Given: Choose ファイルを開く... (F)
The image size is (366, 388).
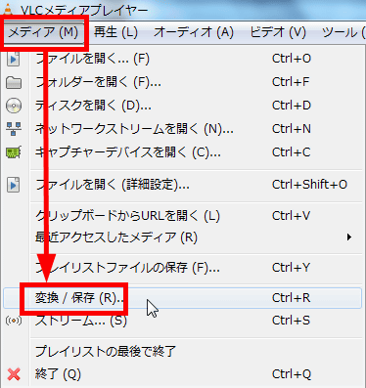Looking at the screenshot, I should [93, 59].
